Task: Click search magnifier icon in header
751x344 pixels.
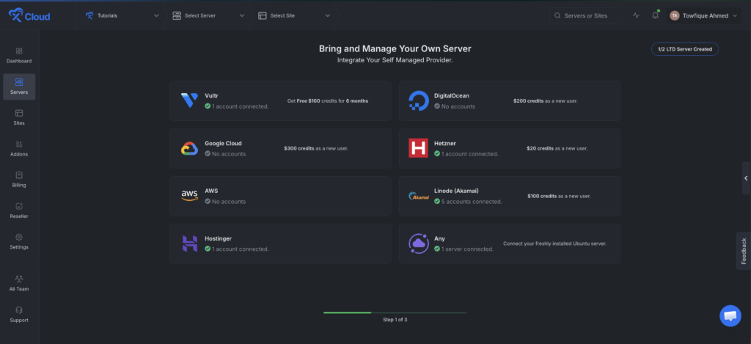Action: [x=557, y=16]
